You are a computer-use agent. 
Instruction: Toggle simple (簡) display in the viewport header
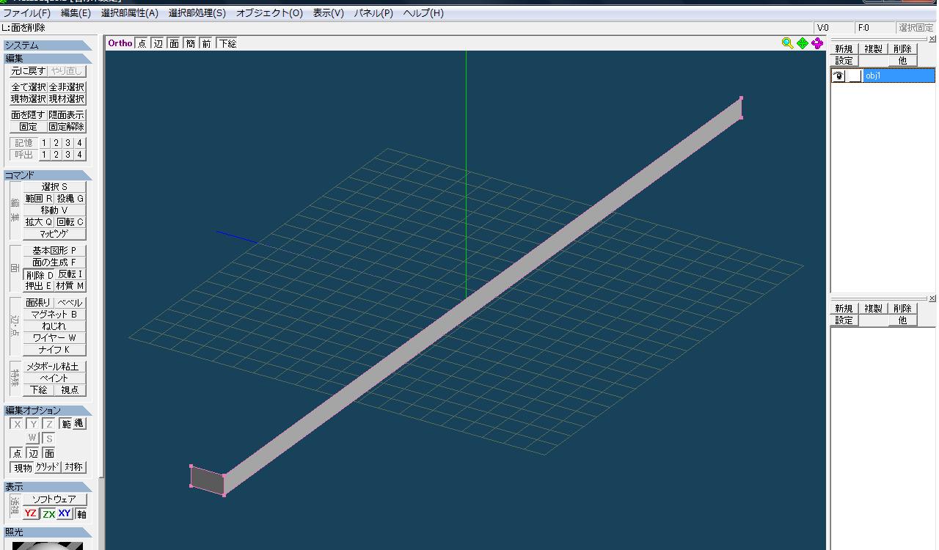(190, 43)
